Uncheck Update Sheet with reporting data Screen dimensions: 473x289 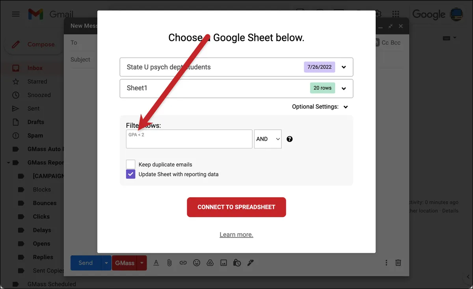tap(130, 174)
